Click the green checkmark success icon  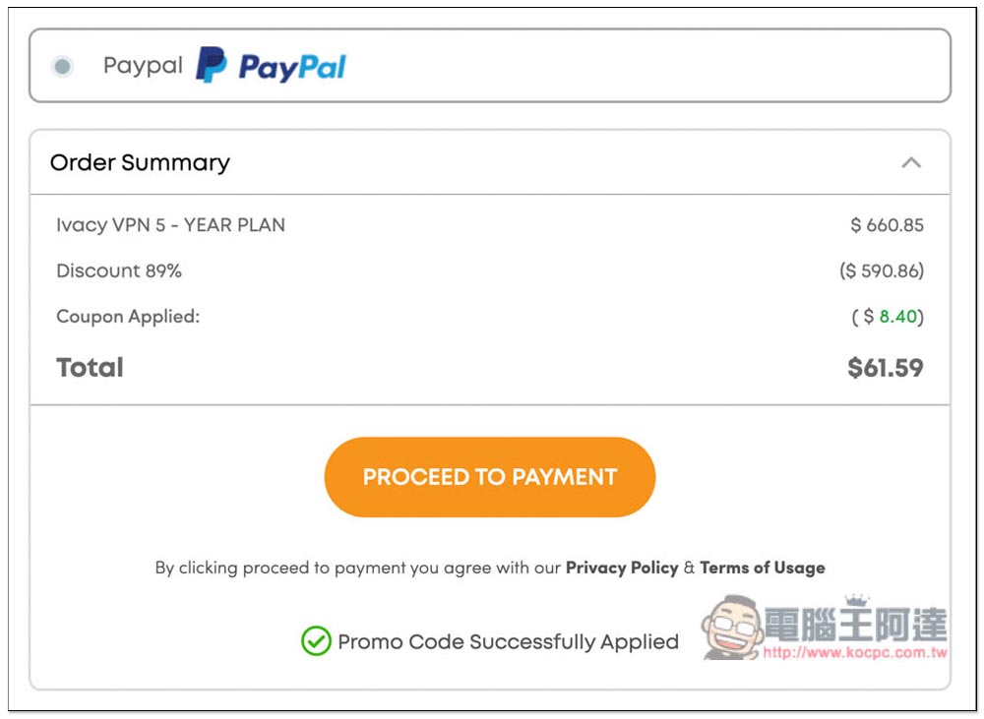316,641
